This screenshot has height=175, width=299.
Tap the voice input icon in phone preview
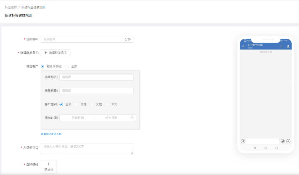point(243,141)
